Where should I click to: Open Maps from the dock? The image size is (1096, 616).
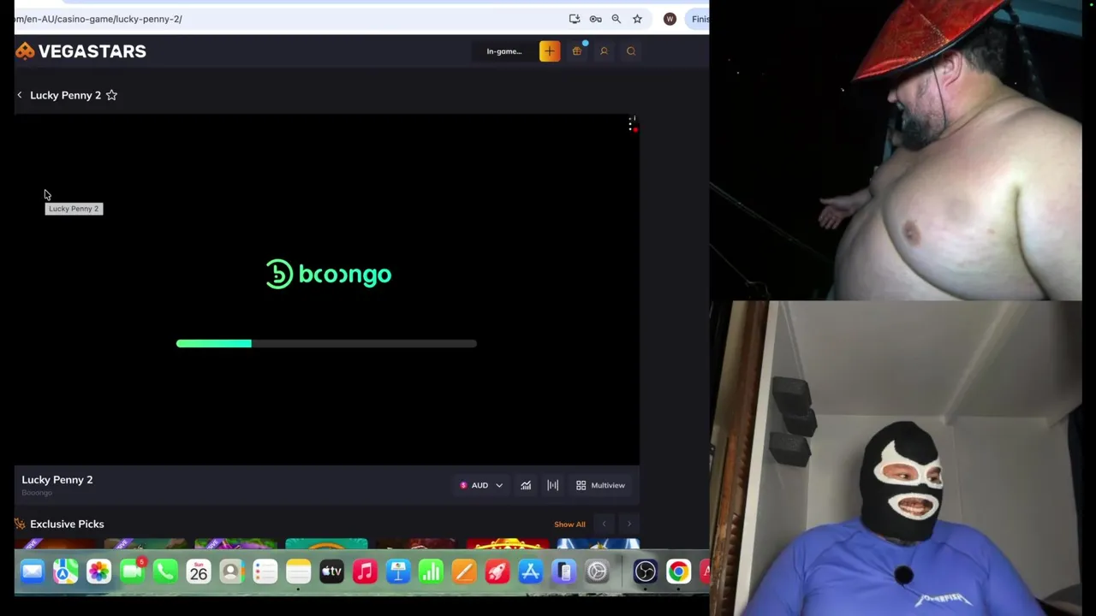[65, 571]
